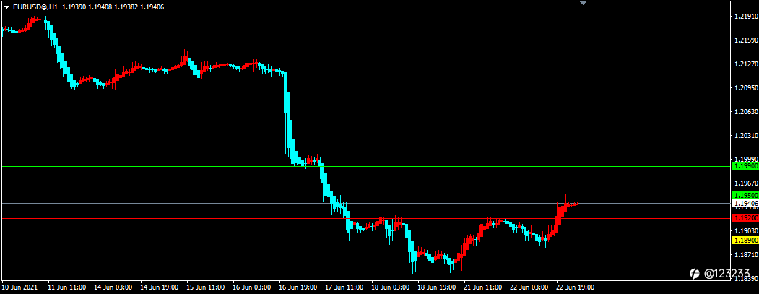Click the green 1.19500 price label

click(x=745, y=196)
